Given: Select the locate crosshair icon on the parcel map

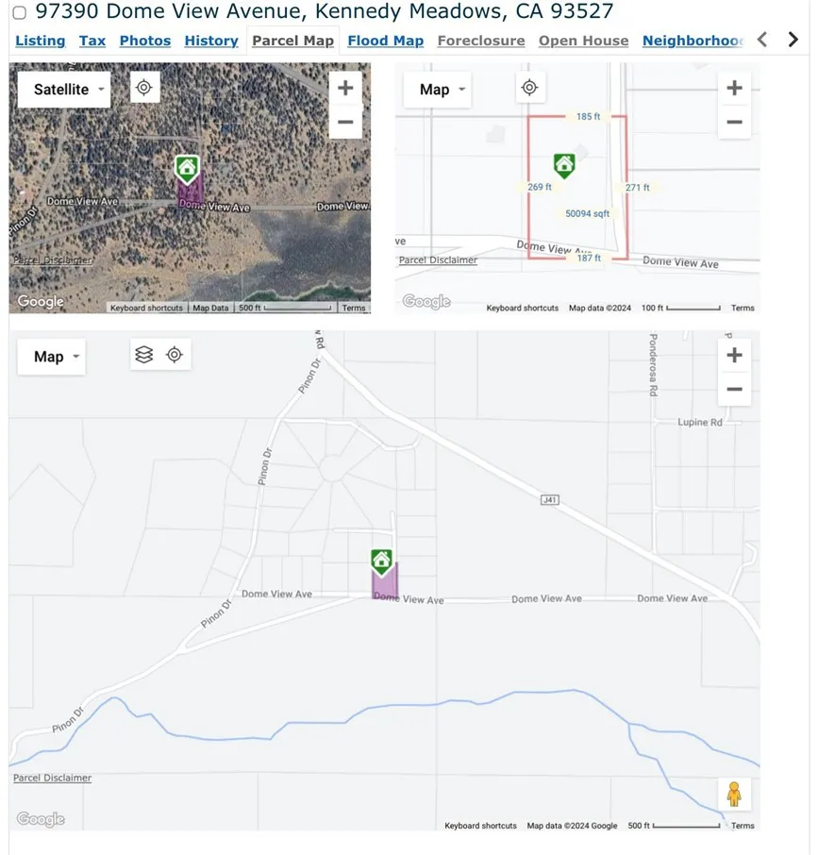Looking at the screenshot, I should 529,87.
